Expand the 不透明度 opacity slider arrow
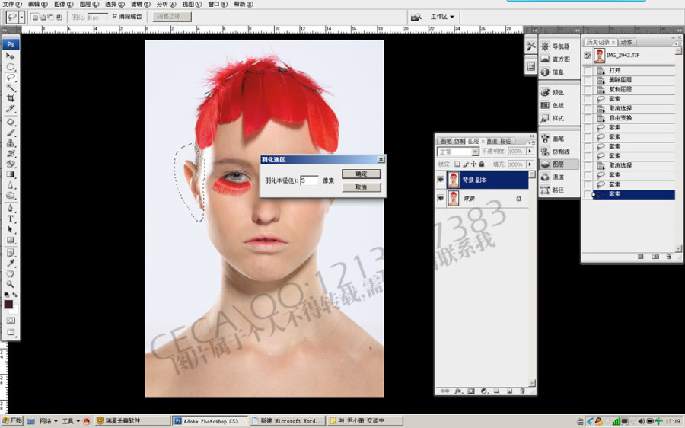 point(530,151)
